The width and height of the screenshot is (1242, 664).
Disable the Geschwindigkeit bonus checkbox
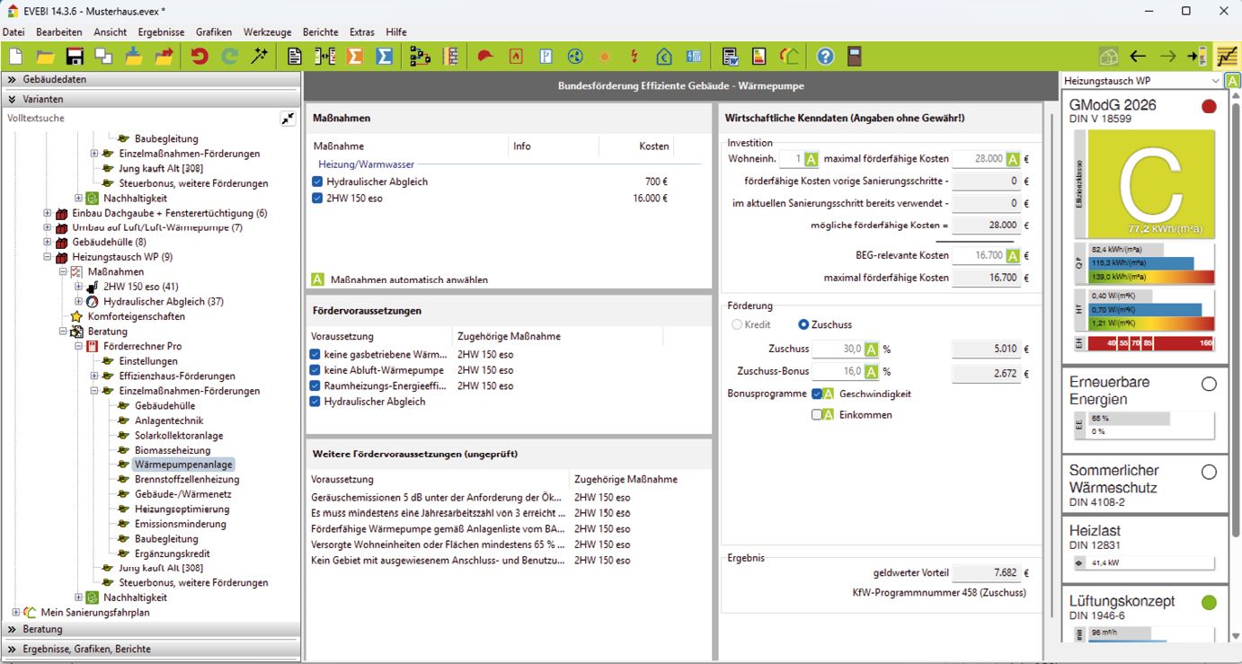click(x=817, y=394)
